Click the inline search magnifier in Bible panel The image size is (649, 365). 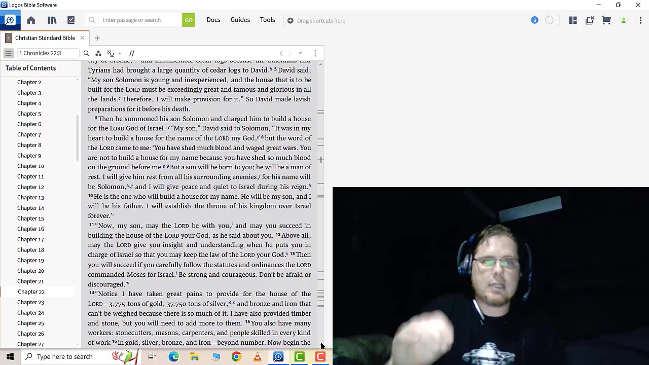(86, 53)
